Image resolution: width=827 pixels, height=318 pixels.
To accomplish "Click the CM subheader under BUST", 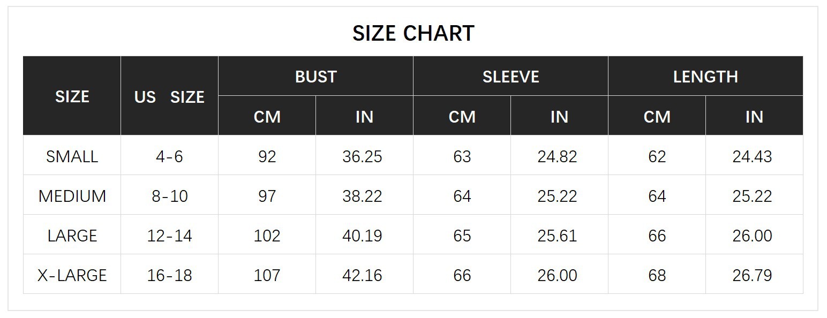I will (267, 116).
